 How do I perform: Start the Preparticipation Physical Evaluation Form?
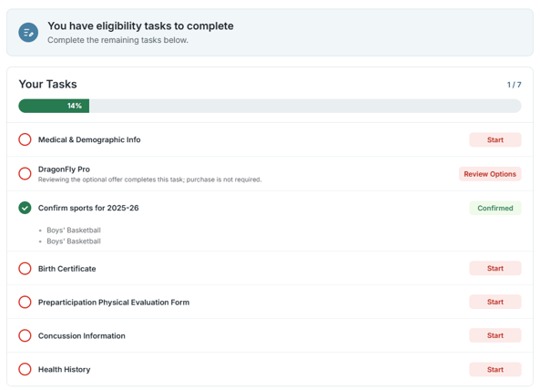tap(494, 302)
